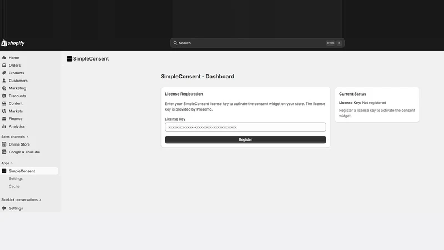The image size is (444, 250).
Task: Click the search magnifier icon
Action: pyautogui.click(x=175, y=43)
